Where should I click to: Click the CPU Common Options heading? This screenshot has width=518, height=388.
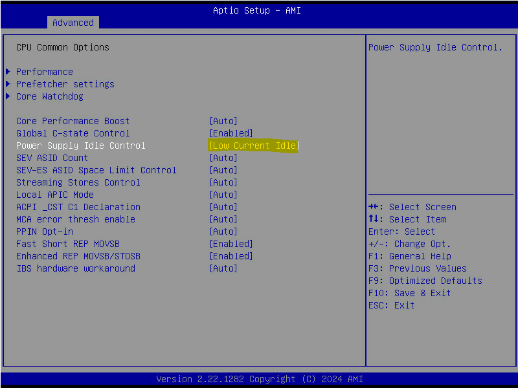pyautogui.click(x=62, y=47)
